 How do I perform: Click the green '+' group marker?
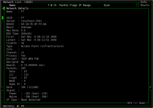[3, 8]
